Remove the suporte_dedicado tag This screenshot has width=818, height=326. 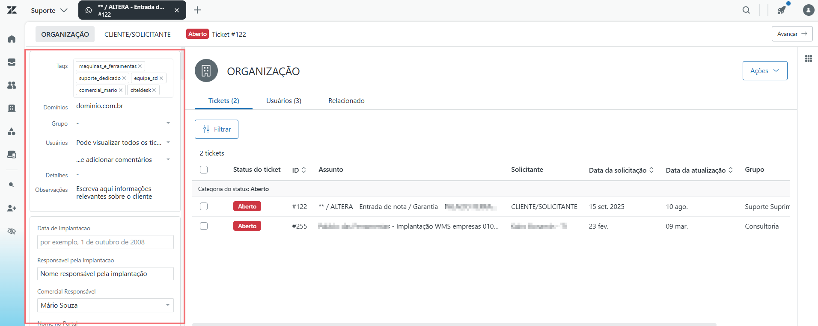[x=124, y=78]
